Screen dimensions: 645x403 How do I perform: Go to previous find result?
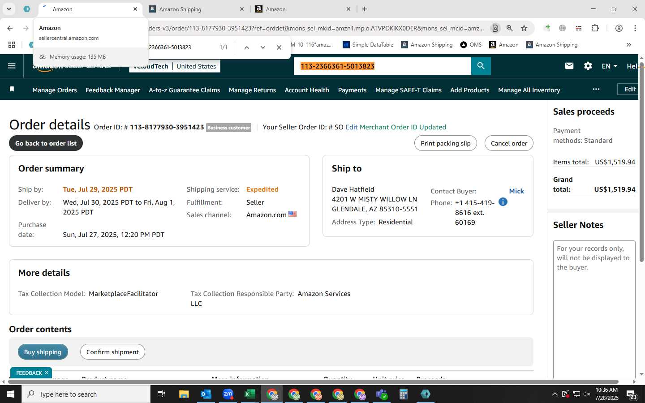pos(246,47)
